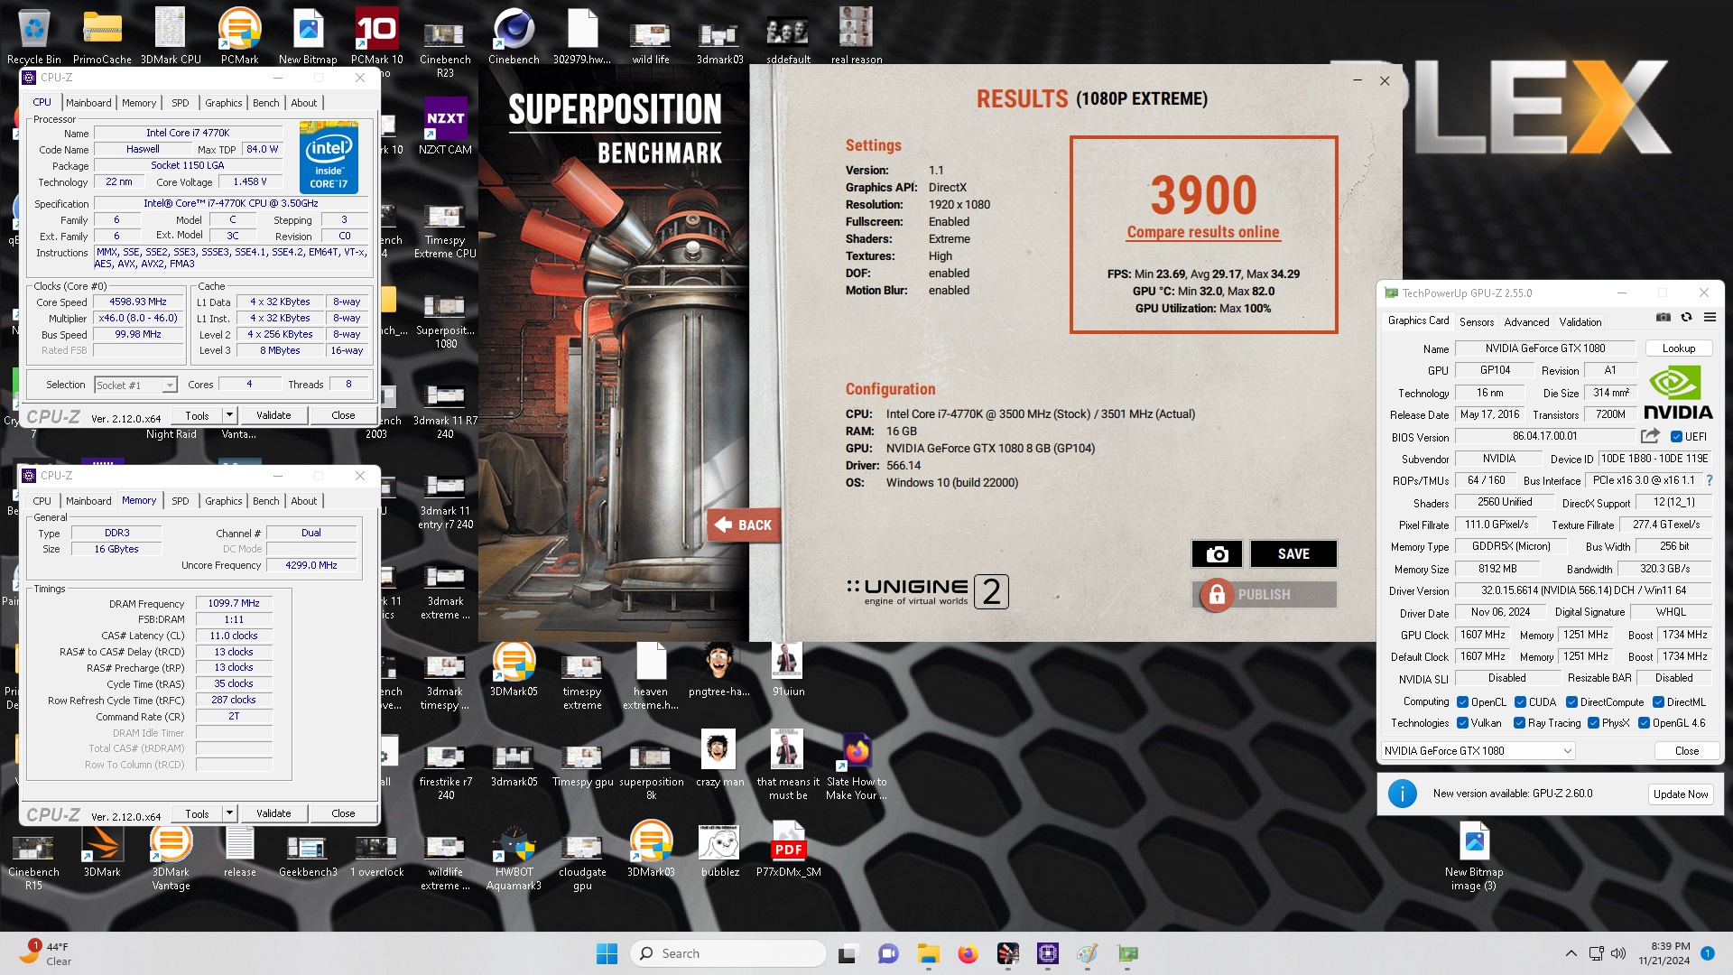The width and height of the screenshot is (1733, 975).
Task: Click the Intel Core i7 logo in CPU-Z
Action: (x=329, y=157)
